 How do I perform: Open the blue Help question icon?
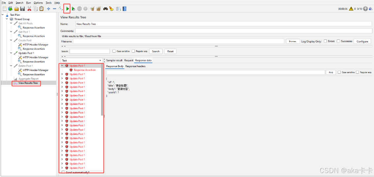click(x=125, y=9)
